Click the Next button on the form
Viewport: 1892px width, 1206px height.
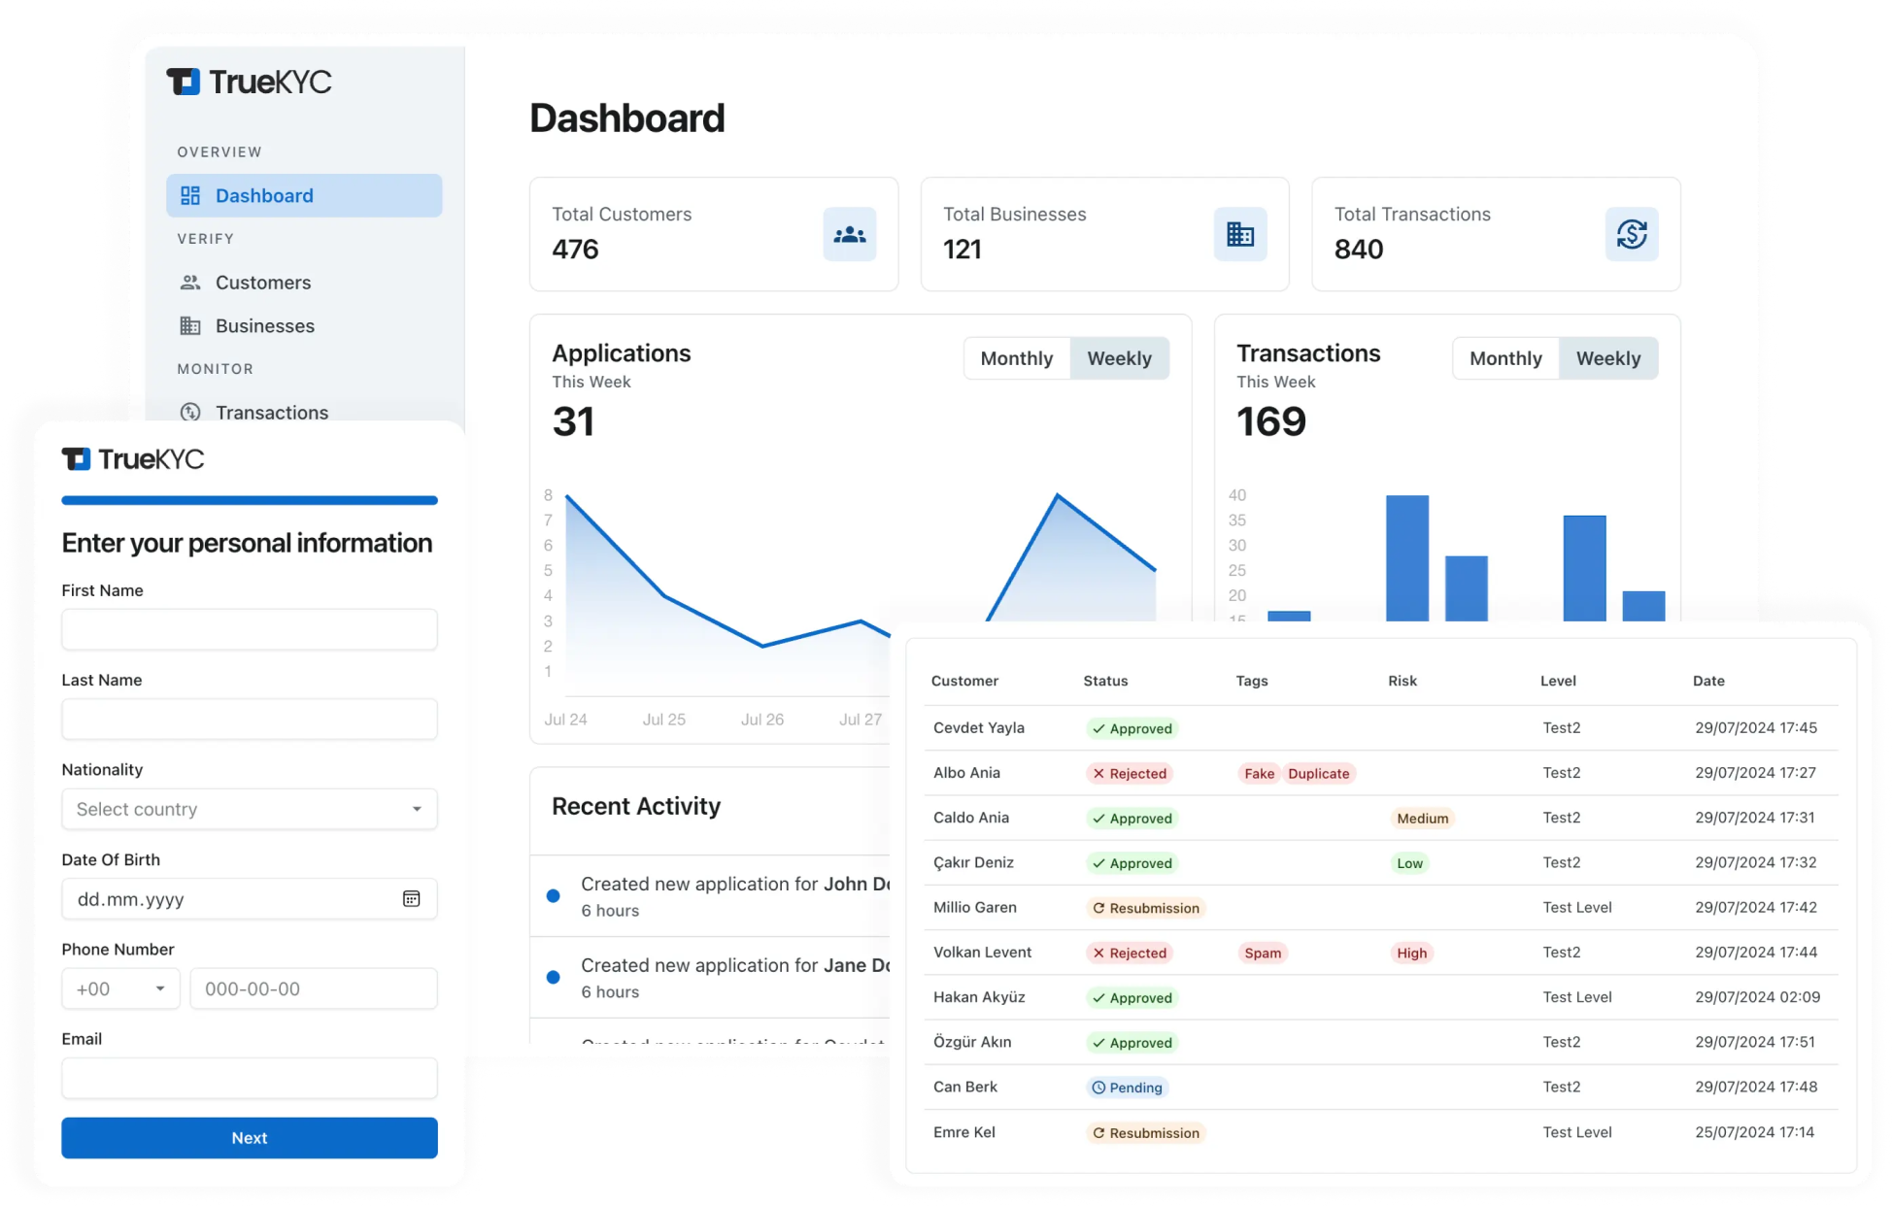(249, 1137)
